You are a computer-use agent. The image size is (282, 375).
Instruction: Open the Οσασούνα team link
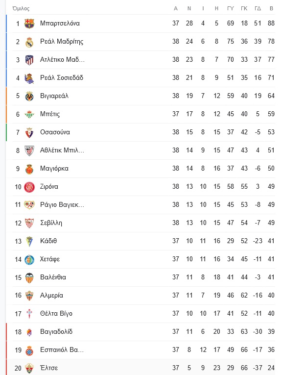(55, 132)
